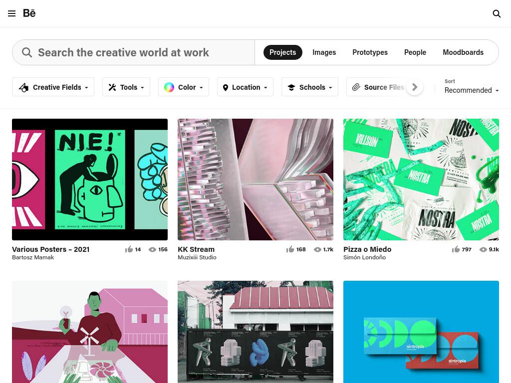Click the search the creative world field
The height and width of the screenshot is (383, 511).
[134, 52]
